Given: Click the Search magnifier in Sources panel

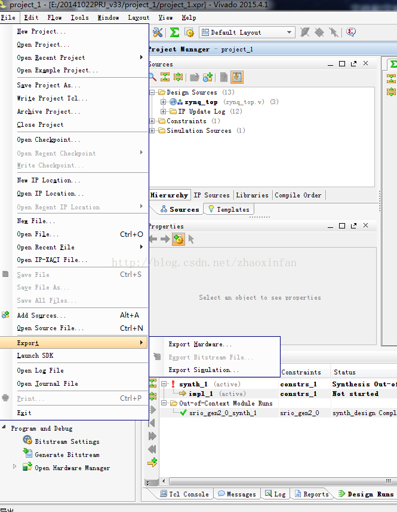Looking at the screenshot, I should pyautogui.click(x=152, y=77).
